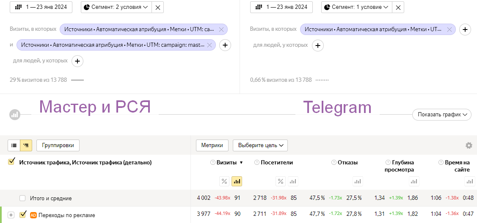Viewport: 477px width, 223px height.
Task: Expand 'Сегмент: 1 условие' dropdown
Action: click(x=356, y=7)
